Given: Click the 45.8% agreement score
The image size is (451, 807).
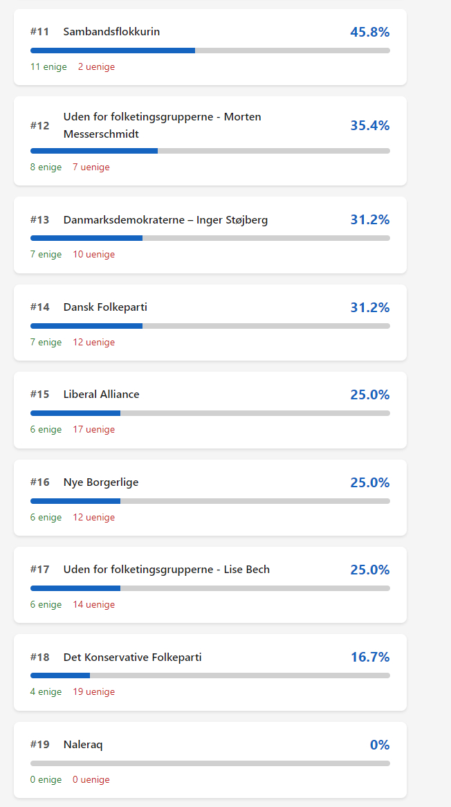Looking at the screenshot, I should 369,32.
